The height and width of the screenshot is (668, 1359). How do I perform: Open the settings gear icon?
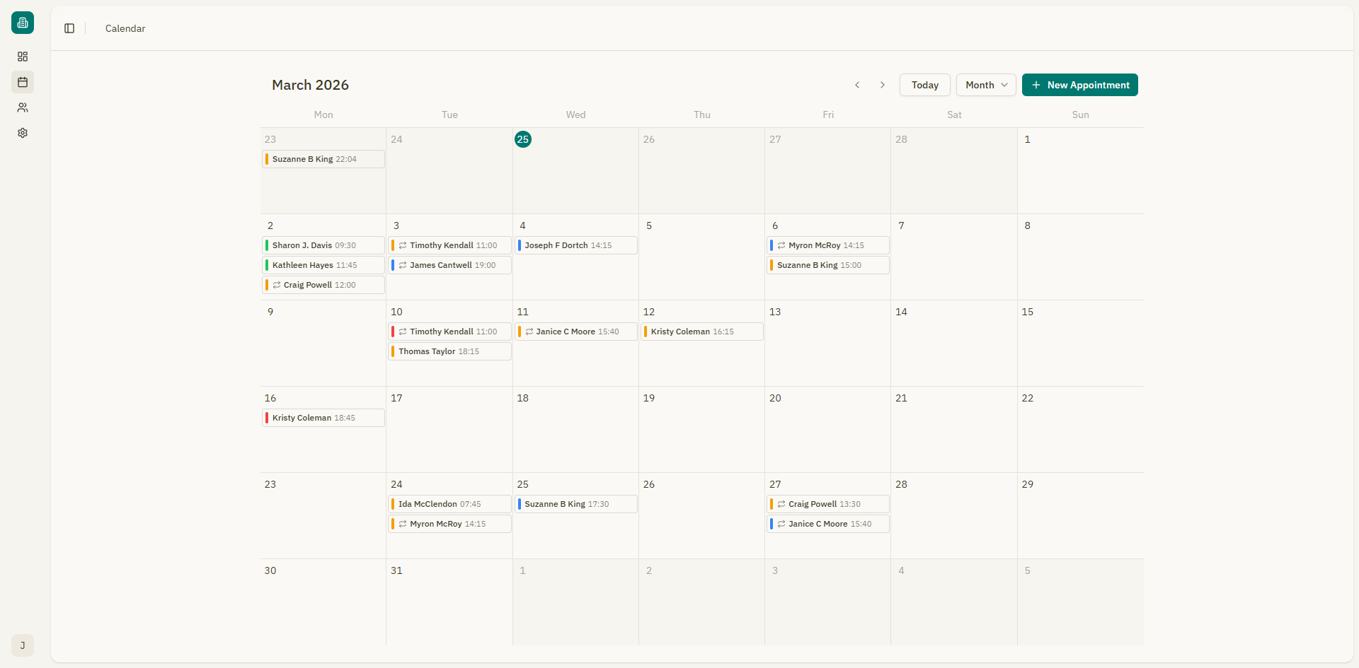pos(23,133)
